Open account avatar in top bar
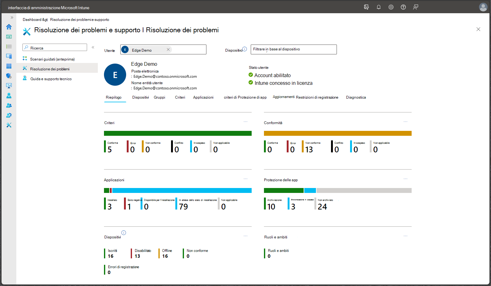Viewport: 491px width, 286px height. (x=483, y=7)
